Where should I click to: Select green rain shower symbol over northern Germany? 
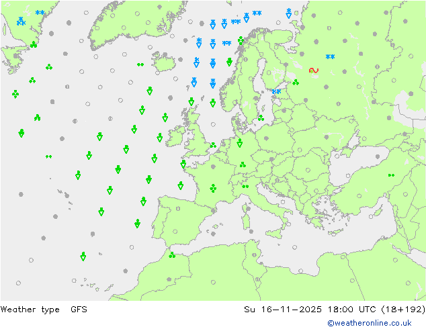tap(239, 143)
